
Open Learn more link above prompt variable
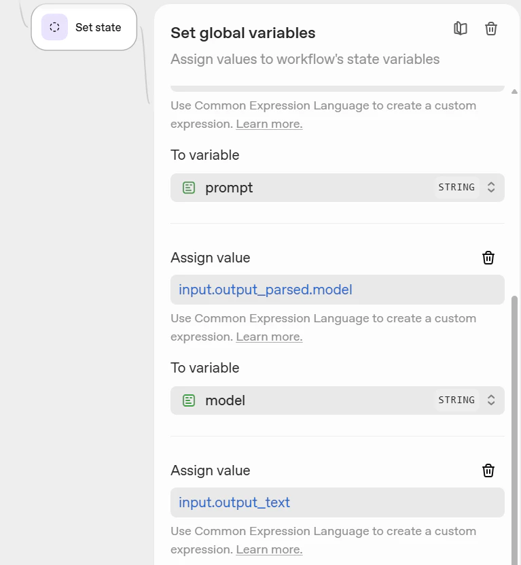coord(269,124)
